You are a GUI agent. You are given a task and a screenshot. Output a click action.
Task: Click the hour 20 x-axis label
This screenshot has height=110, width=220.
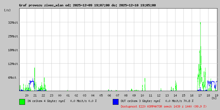click(27, 95)
